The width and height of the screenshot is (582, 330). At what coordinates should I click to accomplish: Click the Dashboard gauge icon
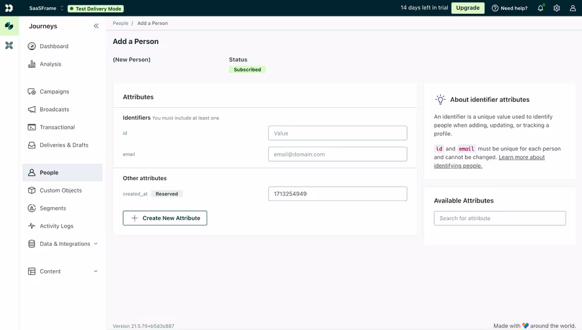click(x=32, y=46)
